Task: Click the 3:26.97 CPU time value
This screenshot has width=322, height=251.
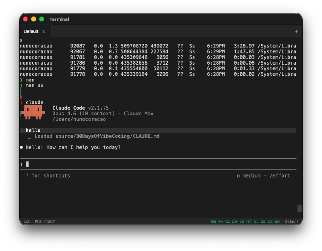Action: (x=244, y=46)
